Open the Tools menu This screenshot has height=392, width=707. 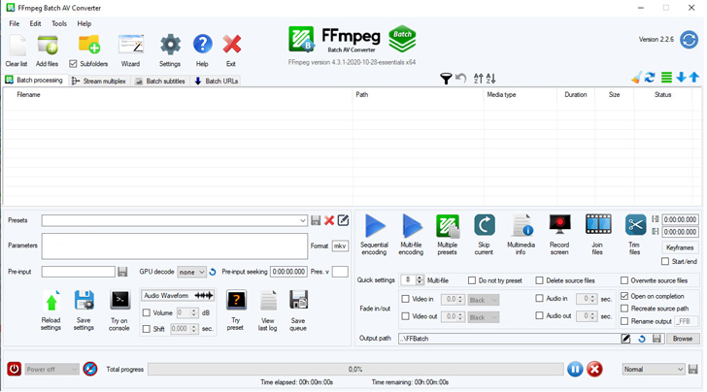(x=59, y=23)
